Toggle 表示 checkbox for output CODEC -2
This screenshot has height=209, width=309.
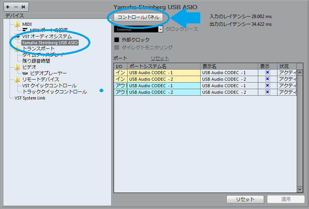tap(267, 92)
